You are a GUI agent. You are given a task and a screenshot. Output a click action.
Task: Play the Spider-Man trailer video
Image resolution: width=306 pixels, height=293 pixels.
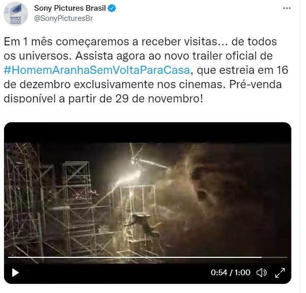pyautogui.click(x=15, y=273)
